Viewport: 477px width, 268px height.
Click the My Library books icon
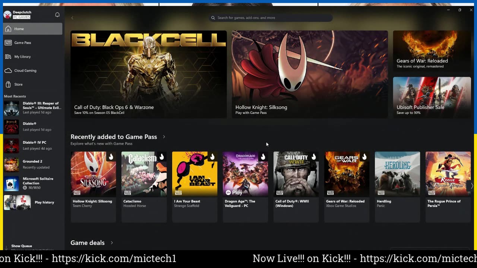[8, 57]
